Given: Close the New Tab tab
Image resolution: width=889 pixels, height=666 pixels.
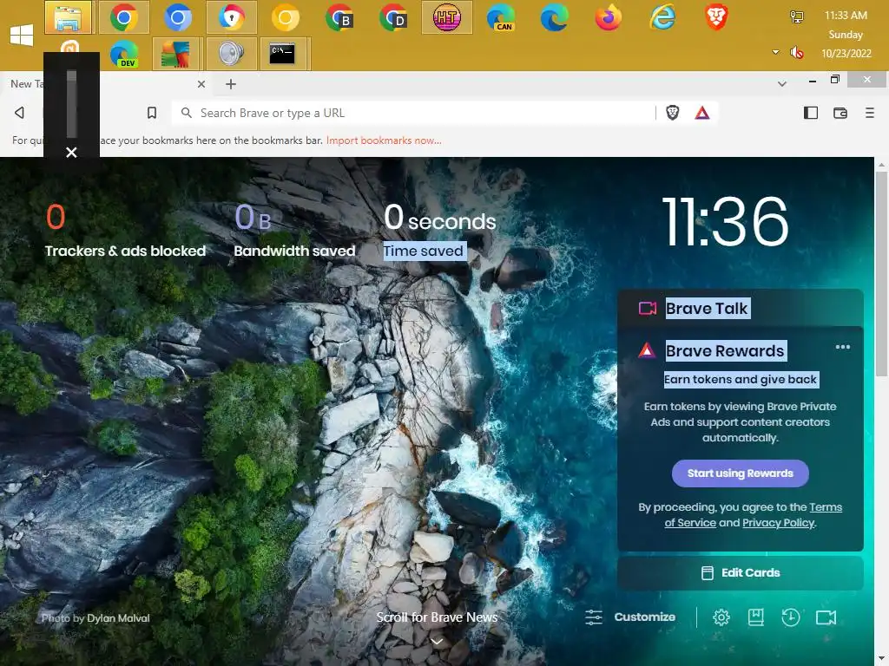Looking at the screenshot, I should [201, 84].
